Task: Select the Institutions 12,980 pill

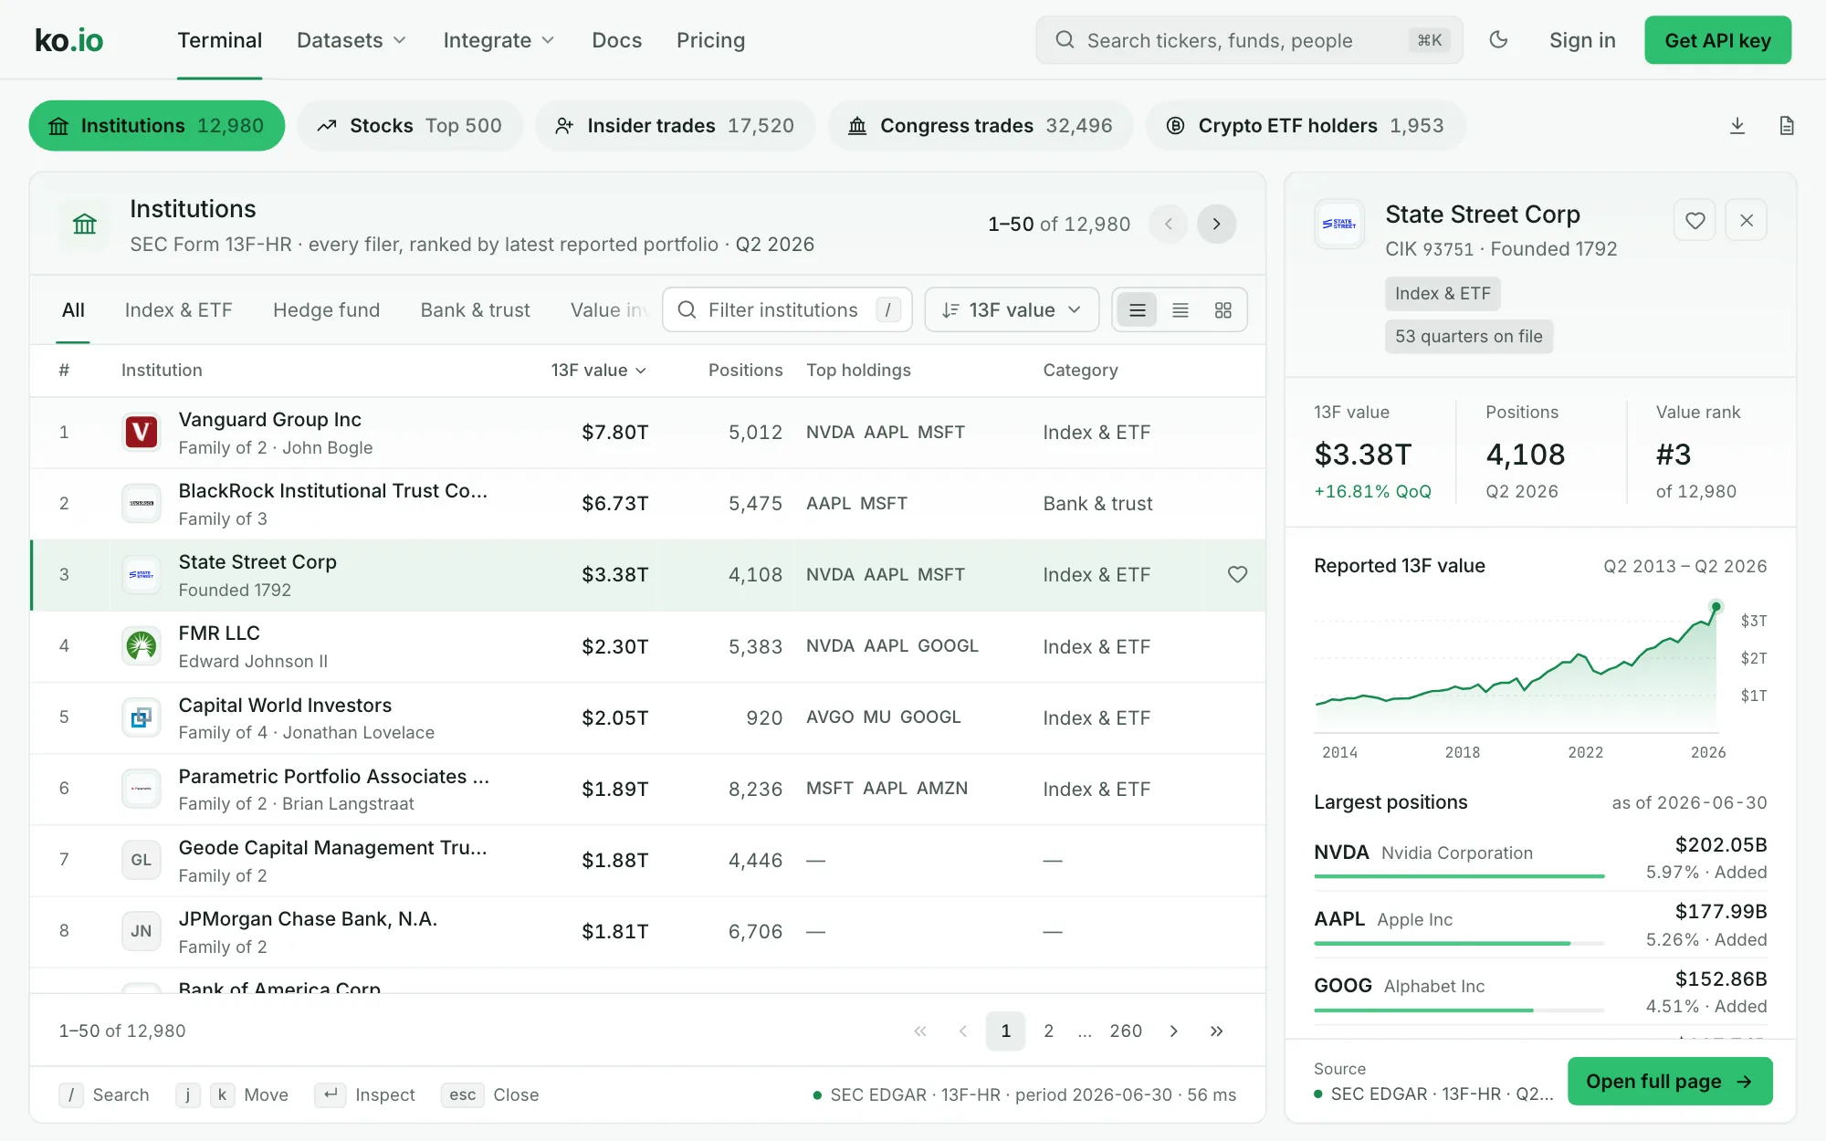Action: pyautogui.click(x=156, y=126)
